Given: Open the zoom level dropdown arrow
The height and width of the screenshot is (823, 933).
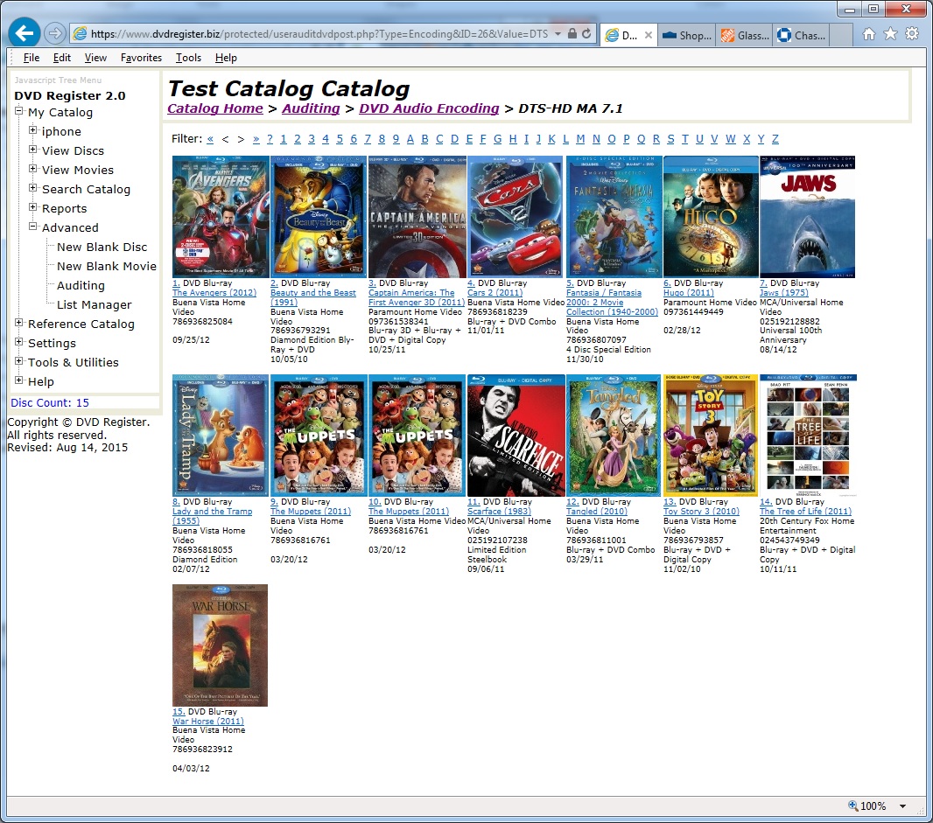Looking at the screenshot, I should pos(902,806).
